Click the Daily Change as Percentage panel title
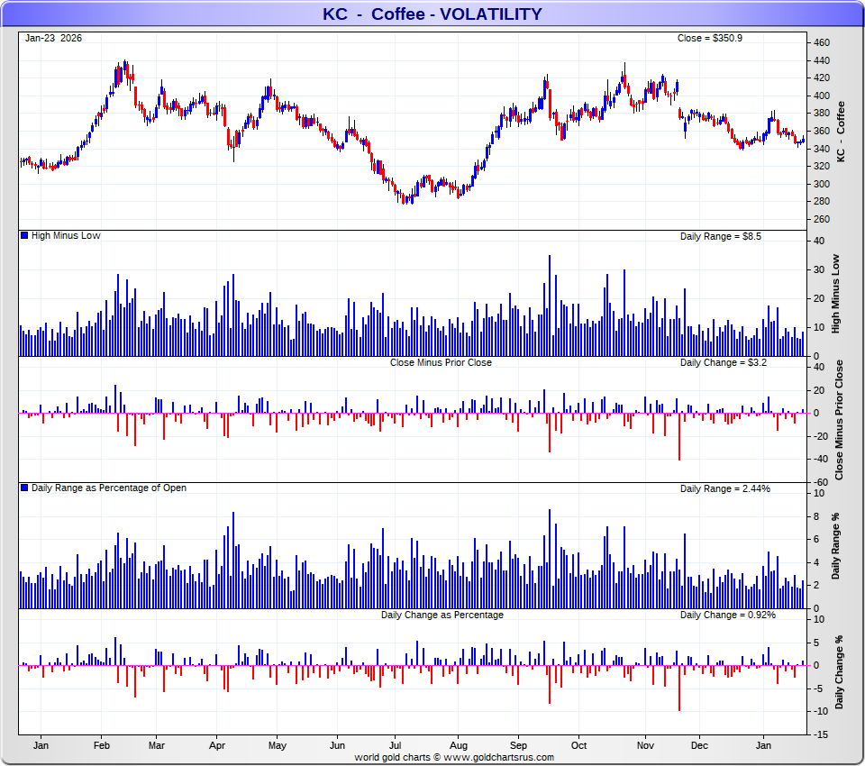The width and height of the screenshot is (865, 766). (442, 615)
